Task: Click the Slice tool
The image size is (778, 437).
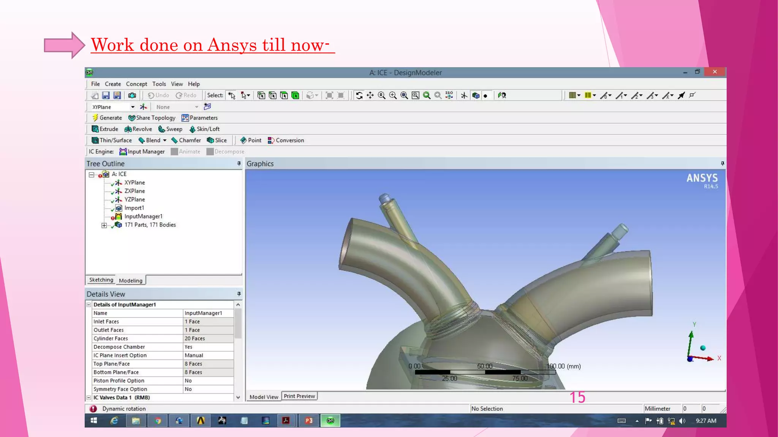Action: 217,140
